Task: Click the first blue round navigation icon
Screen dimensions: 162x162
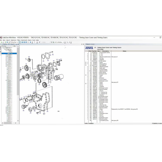Action: pyautogui.click(x=22, y=42)
